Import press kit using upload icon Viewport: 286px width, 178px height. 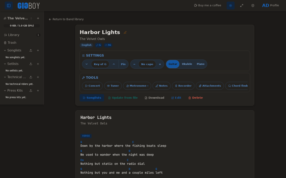[31, 91]
